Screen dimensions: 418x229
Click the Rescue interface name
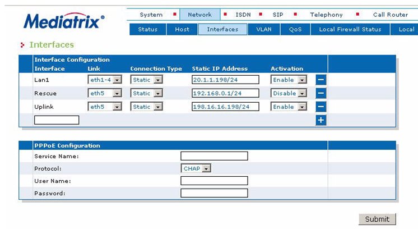click(x=45, y=93)
